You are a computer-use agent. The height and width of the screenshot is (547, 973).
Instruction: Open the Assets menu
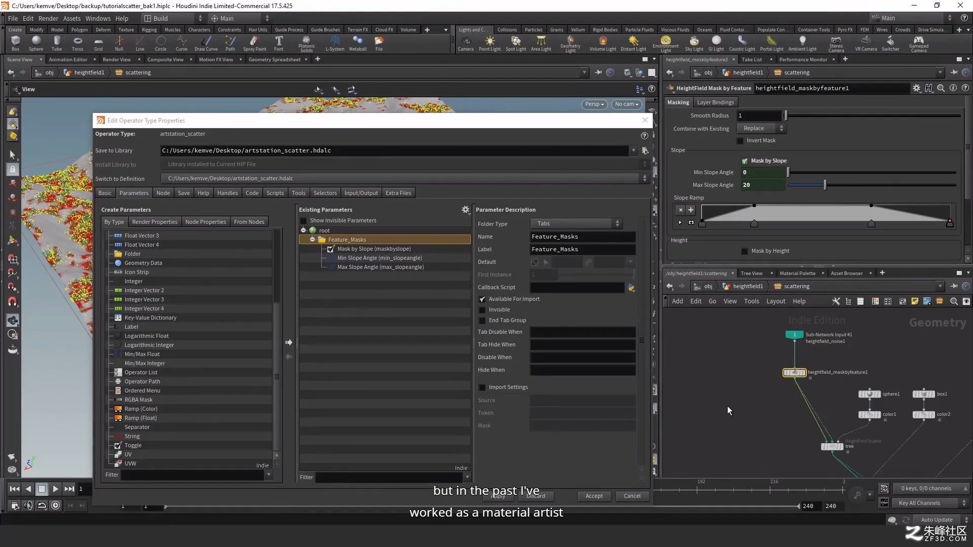(71, 18)
